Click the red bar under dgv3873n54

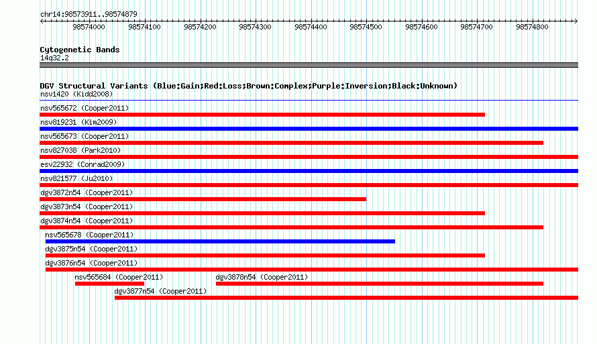click(x=262, y=213)
